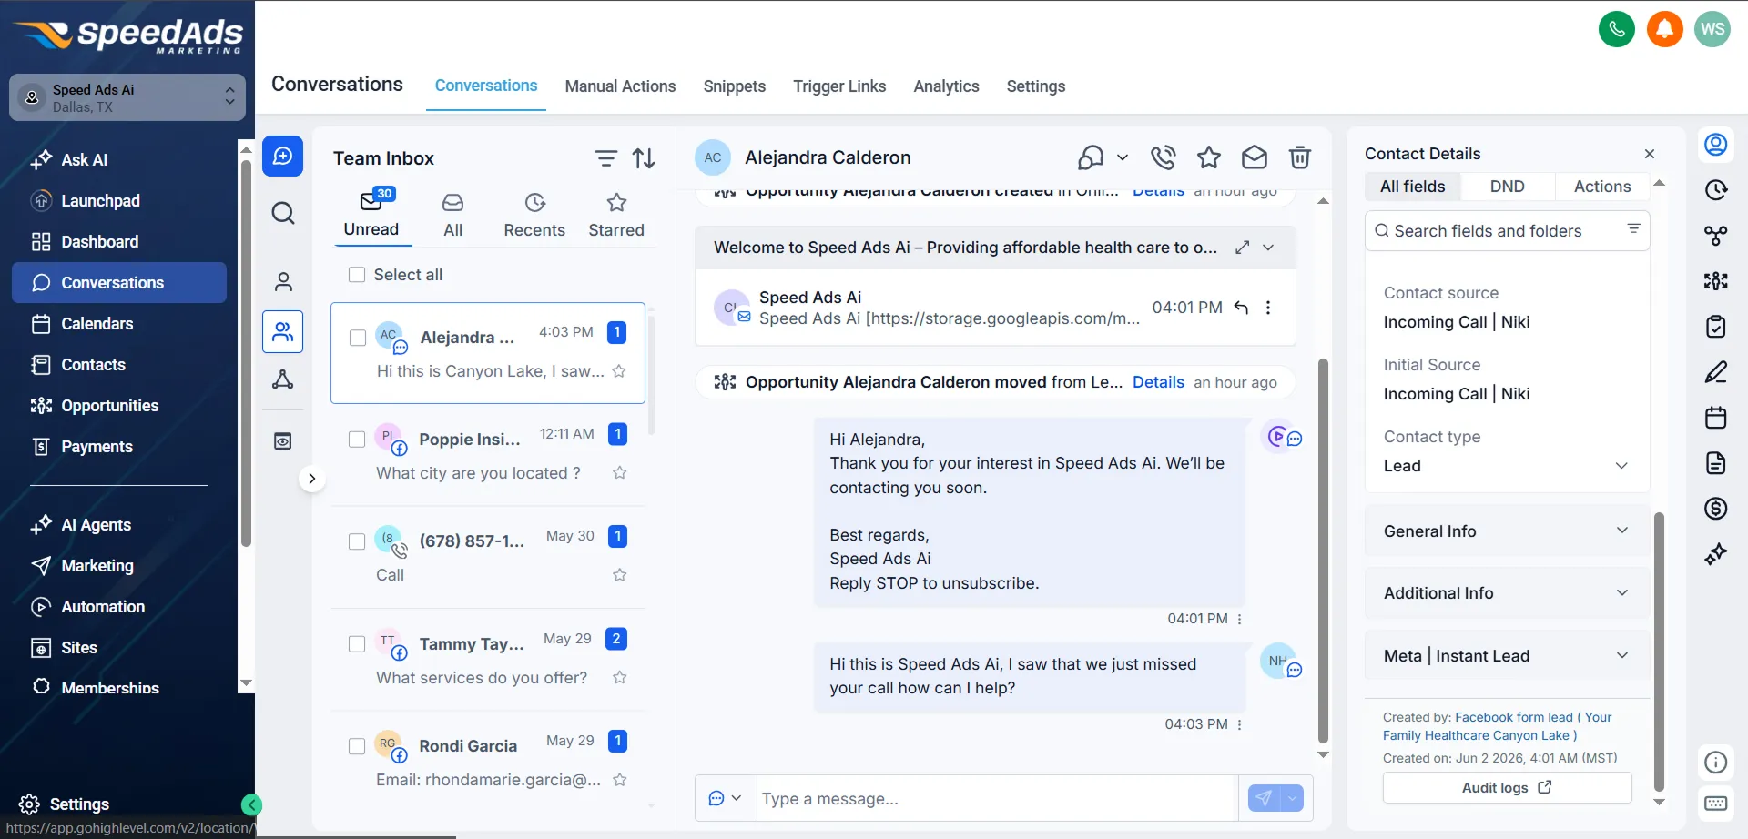Check the Rondi Garcia conversation checkbox

[x=357, y=746]
